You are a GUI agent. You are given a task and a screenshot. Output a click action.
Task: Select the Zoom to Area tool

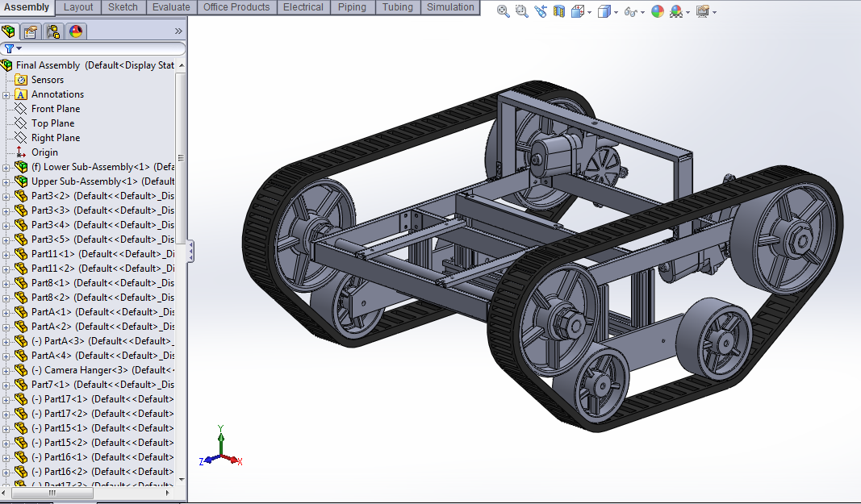coord(521,11)
